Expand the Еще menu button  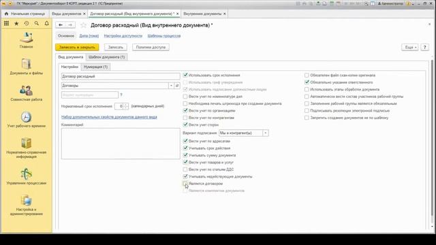point(410,47)
